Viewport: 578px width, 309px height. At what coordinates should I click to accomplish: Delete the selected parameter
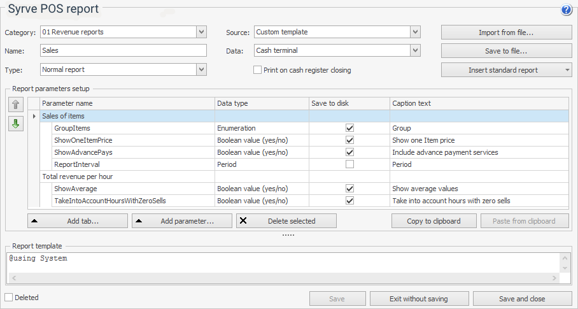286,221
